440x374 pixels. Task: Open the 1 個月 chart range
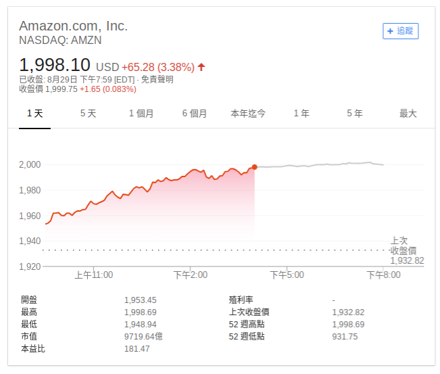(141, 114)
